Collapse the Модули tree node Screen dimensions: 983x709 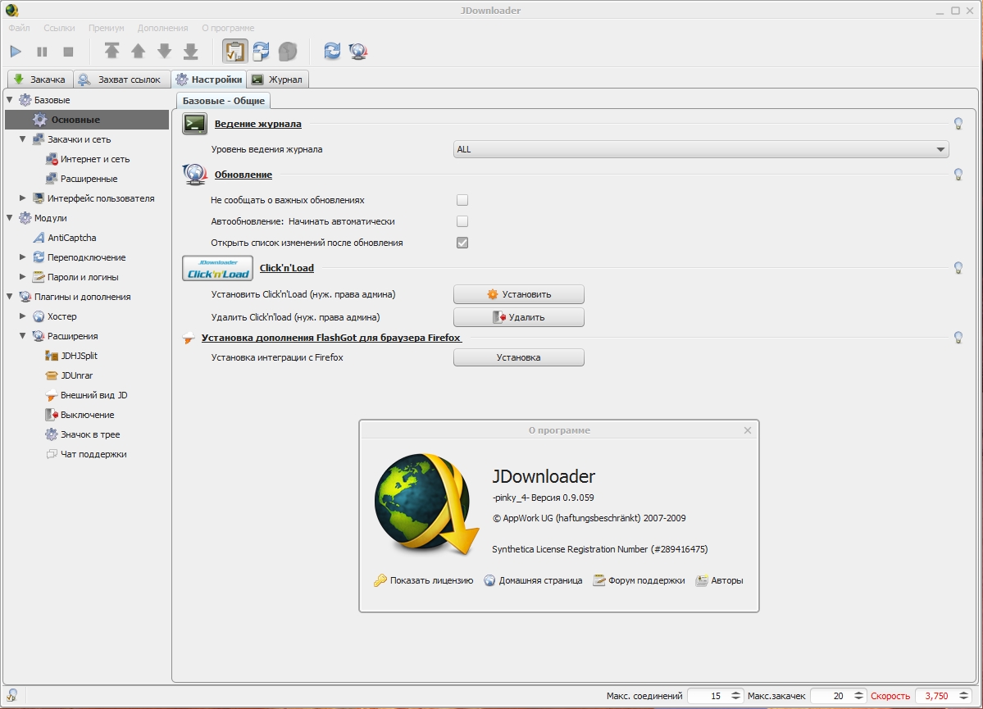point(9,217)
